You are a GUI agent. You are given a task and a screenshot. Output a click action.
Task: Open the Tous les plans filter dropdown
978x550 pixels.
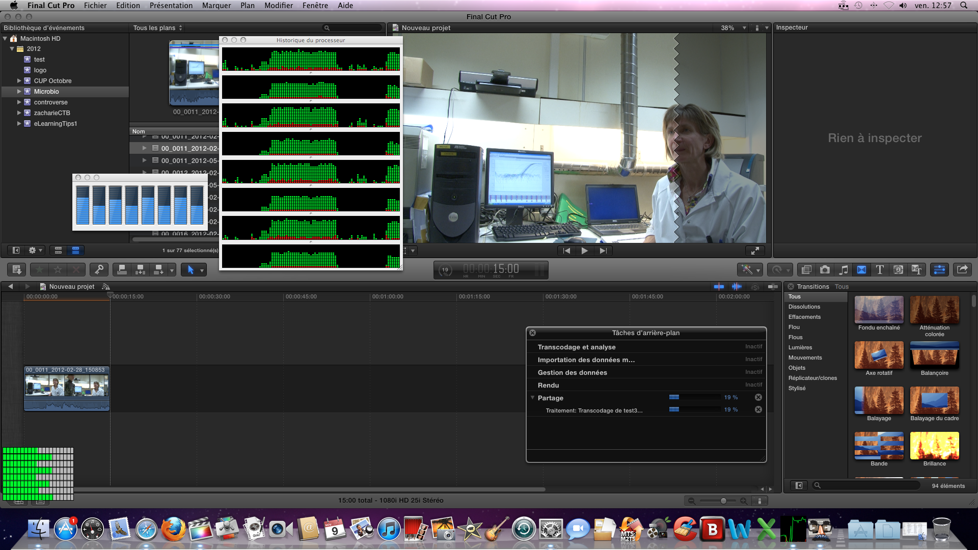pyautogui.click(x=157, y=28)
